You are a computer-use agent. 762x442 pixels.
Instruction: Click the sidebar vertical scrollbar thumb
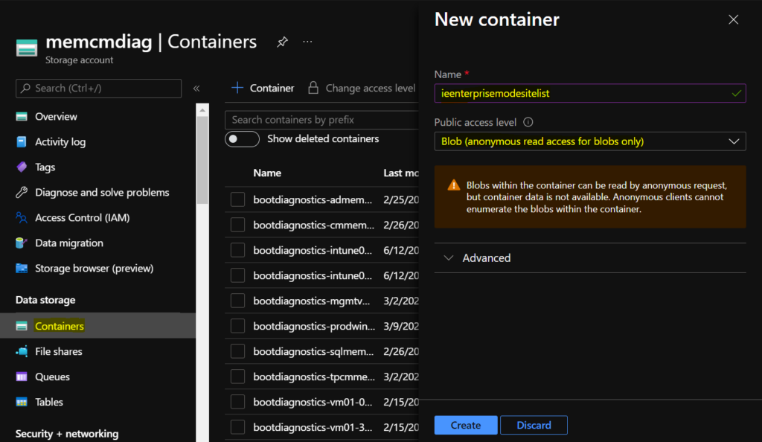coord(202,160)
